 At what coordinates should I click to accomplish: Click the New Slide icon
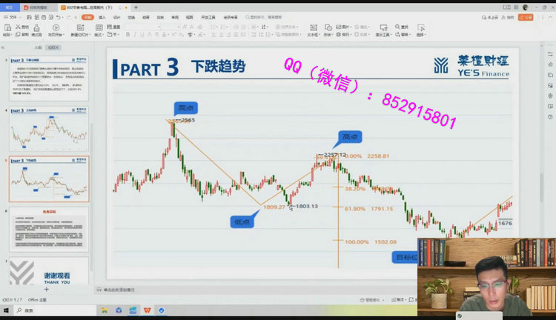79,28
